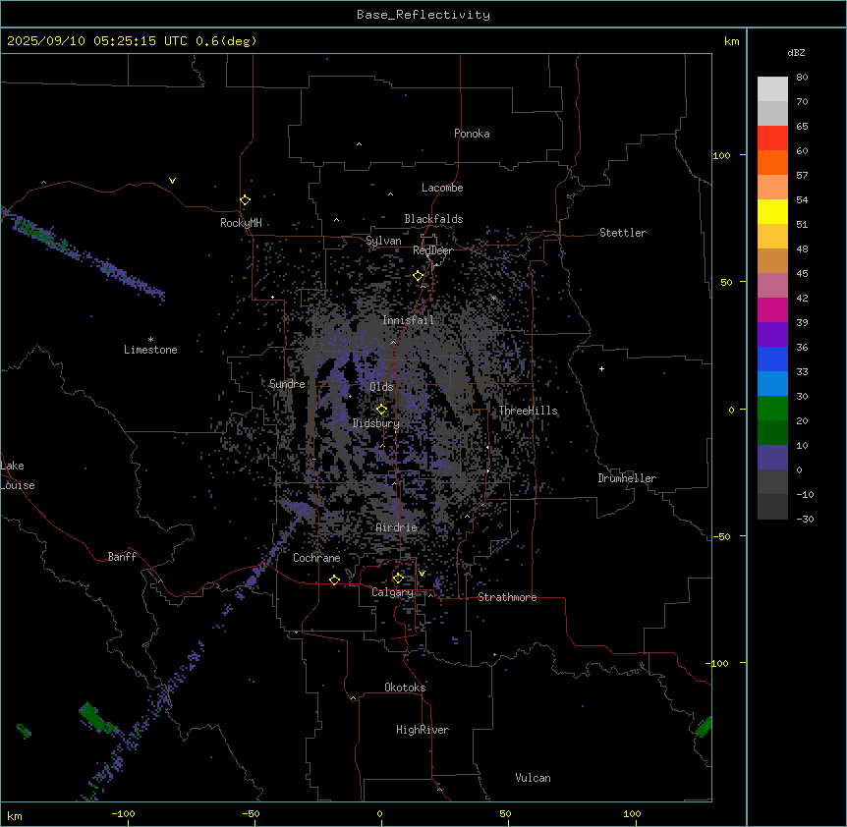This screenshot has height=827, width=847.
Task: Click the Strathmore label
Action: click(x=507, y=597)
